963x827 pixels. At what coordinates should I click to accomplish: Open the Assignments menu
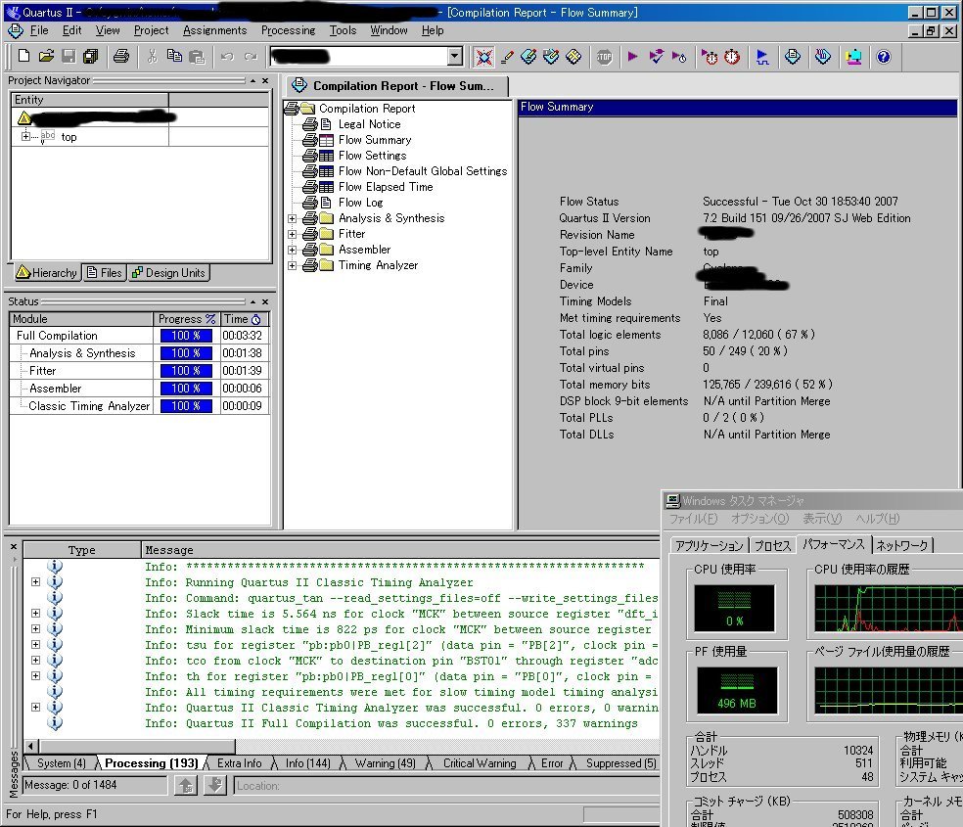click(214, 30)
